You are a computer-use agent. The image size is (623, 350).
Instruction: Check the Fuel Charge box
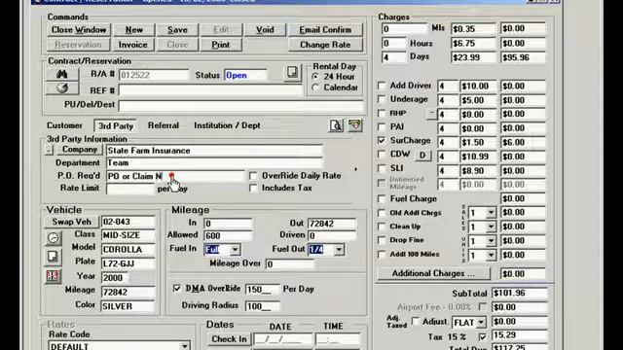[x=382, y=198]
